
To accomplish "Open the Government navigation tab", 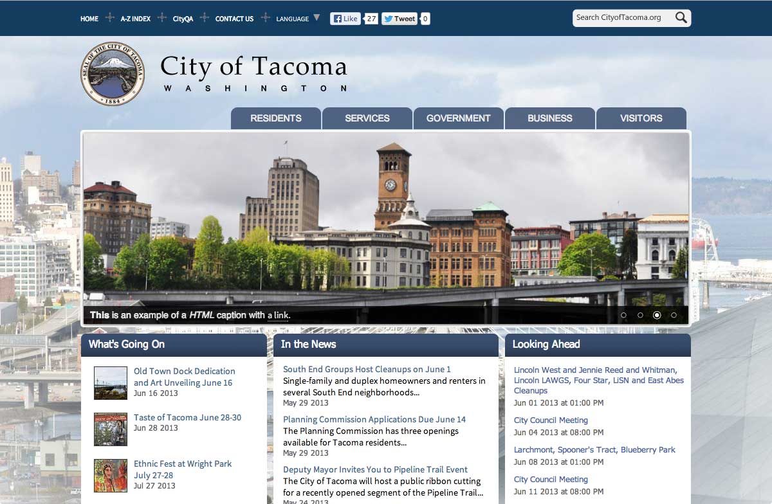I will click(458, 118).
